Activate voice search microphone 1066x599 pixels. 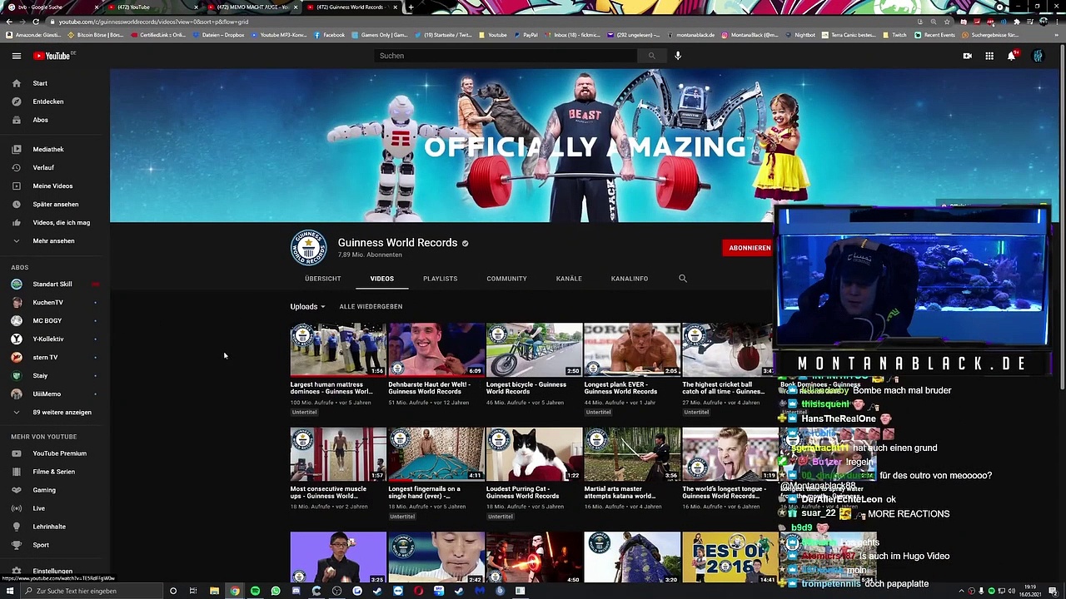678,56
